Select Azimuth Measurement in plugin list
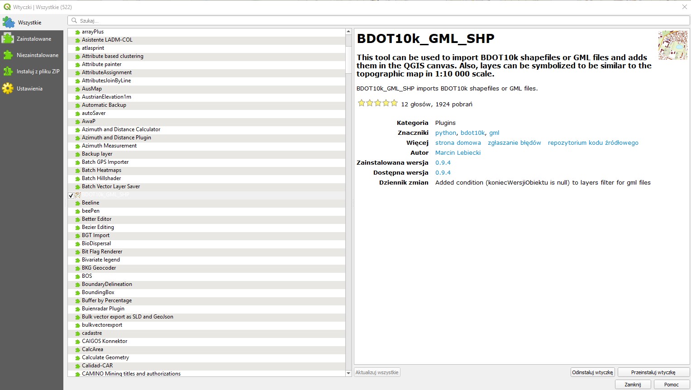 (x=109, y=146)
